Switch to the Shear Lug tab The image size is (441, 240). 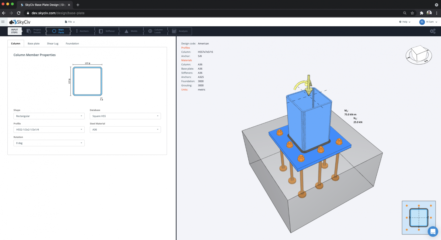tap(53, 44)
